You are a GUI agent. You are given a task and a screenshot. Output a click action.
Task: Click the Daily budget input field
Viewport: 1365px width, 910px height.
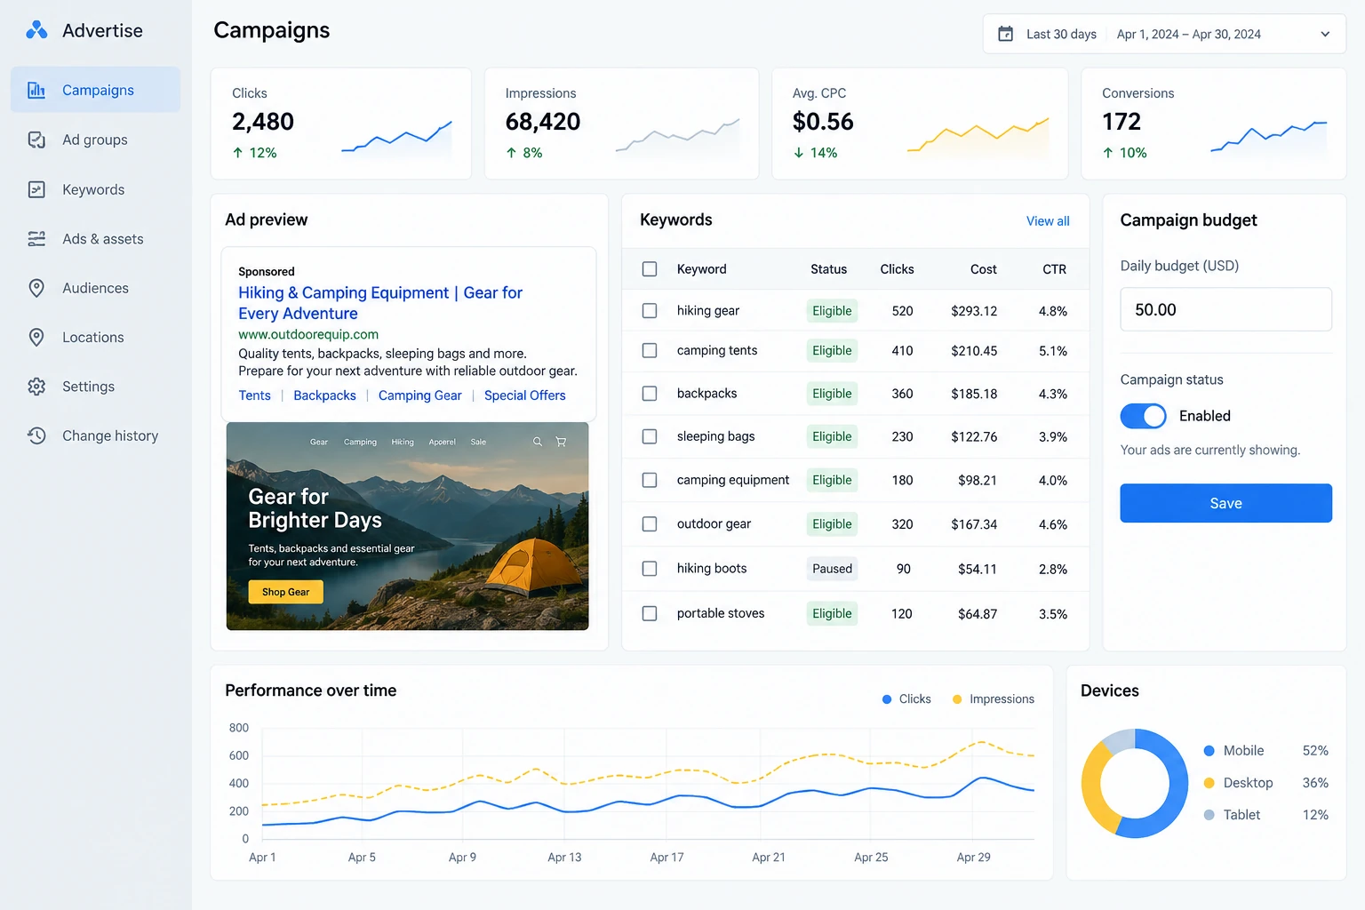coord(1225,309)
